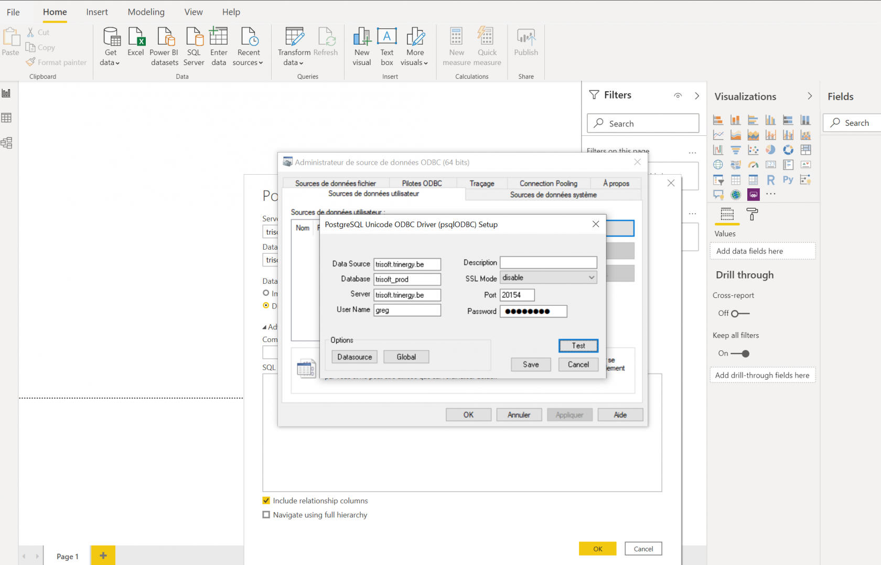The image size is (881, 565).
Task: Expand the Recent sources dropdown
Action: pyautogui.click(x=248, y=62)
